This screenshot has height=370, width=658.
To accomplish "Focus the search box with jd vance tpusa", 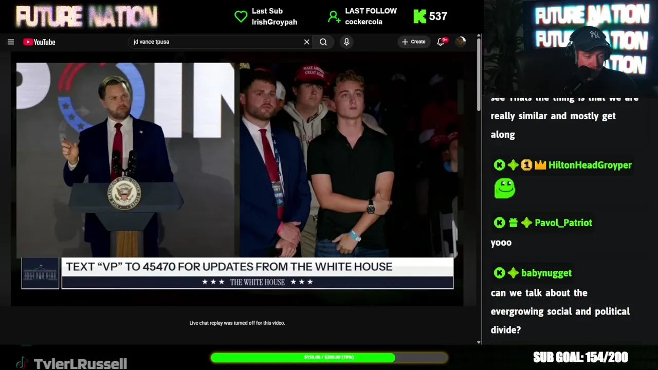I will point(216,42).
